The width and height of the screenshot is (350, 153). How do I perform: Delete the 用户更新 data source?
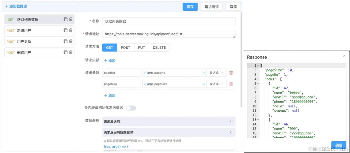tap(71, 41)
